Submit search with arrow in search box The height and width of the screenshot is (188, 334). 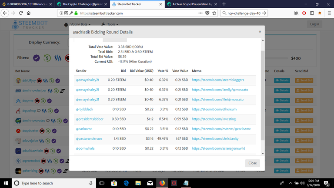pyautogui.click(x=264, y=13)
